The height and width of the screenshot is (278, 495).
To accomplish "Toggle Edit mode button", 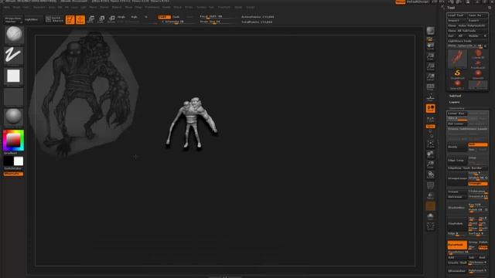I will click(x=70, y=19).
